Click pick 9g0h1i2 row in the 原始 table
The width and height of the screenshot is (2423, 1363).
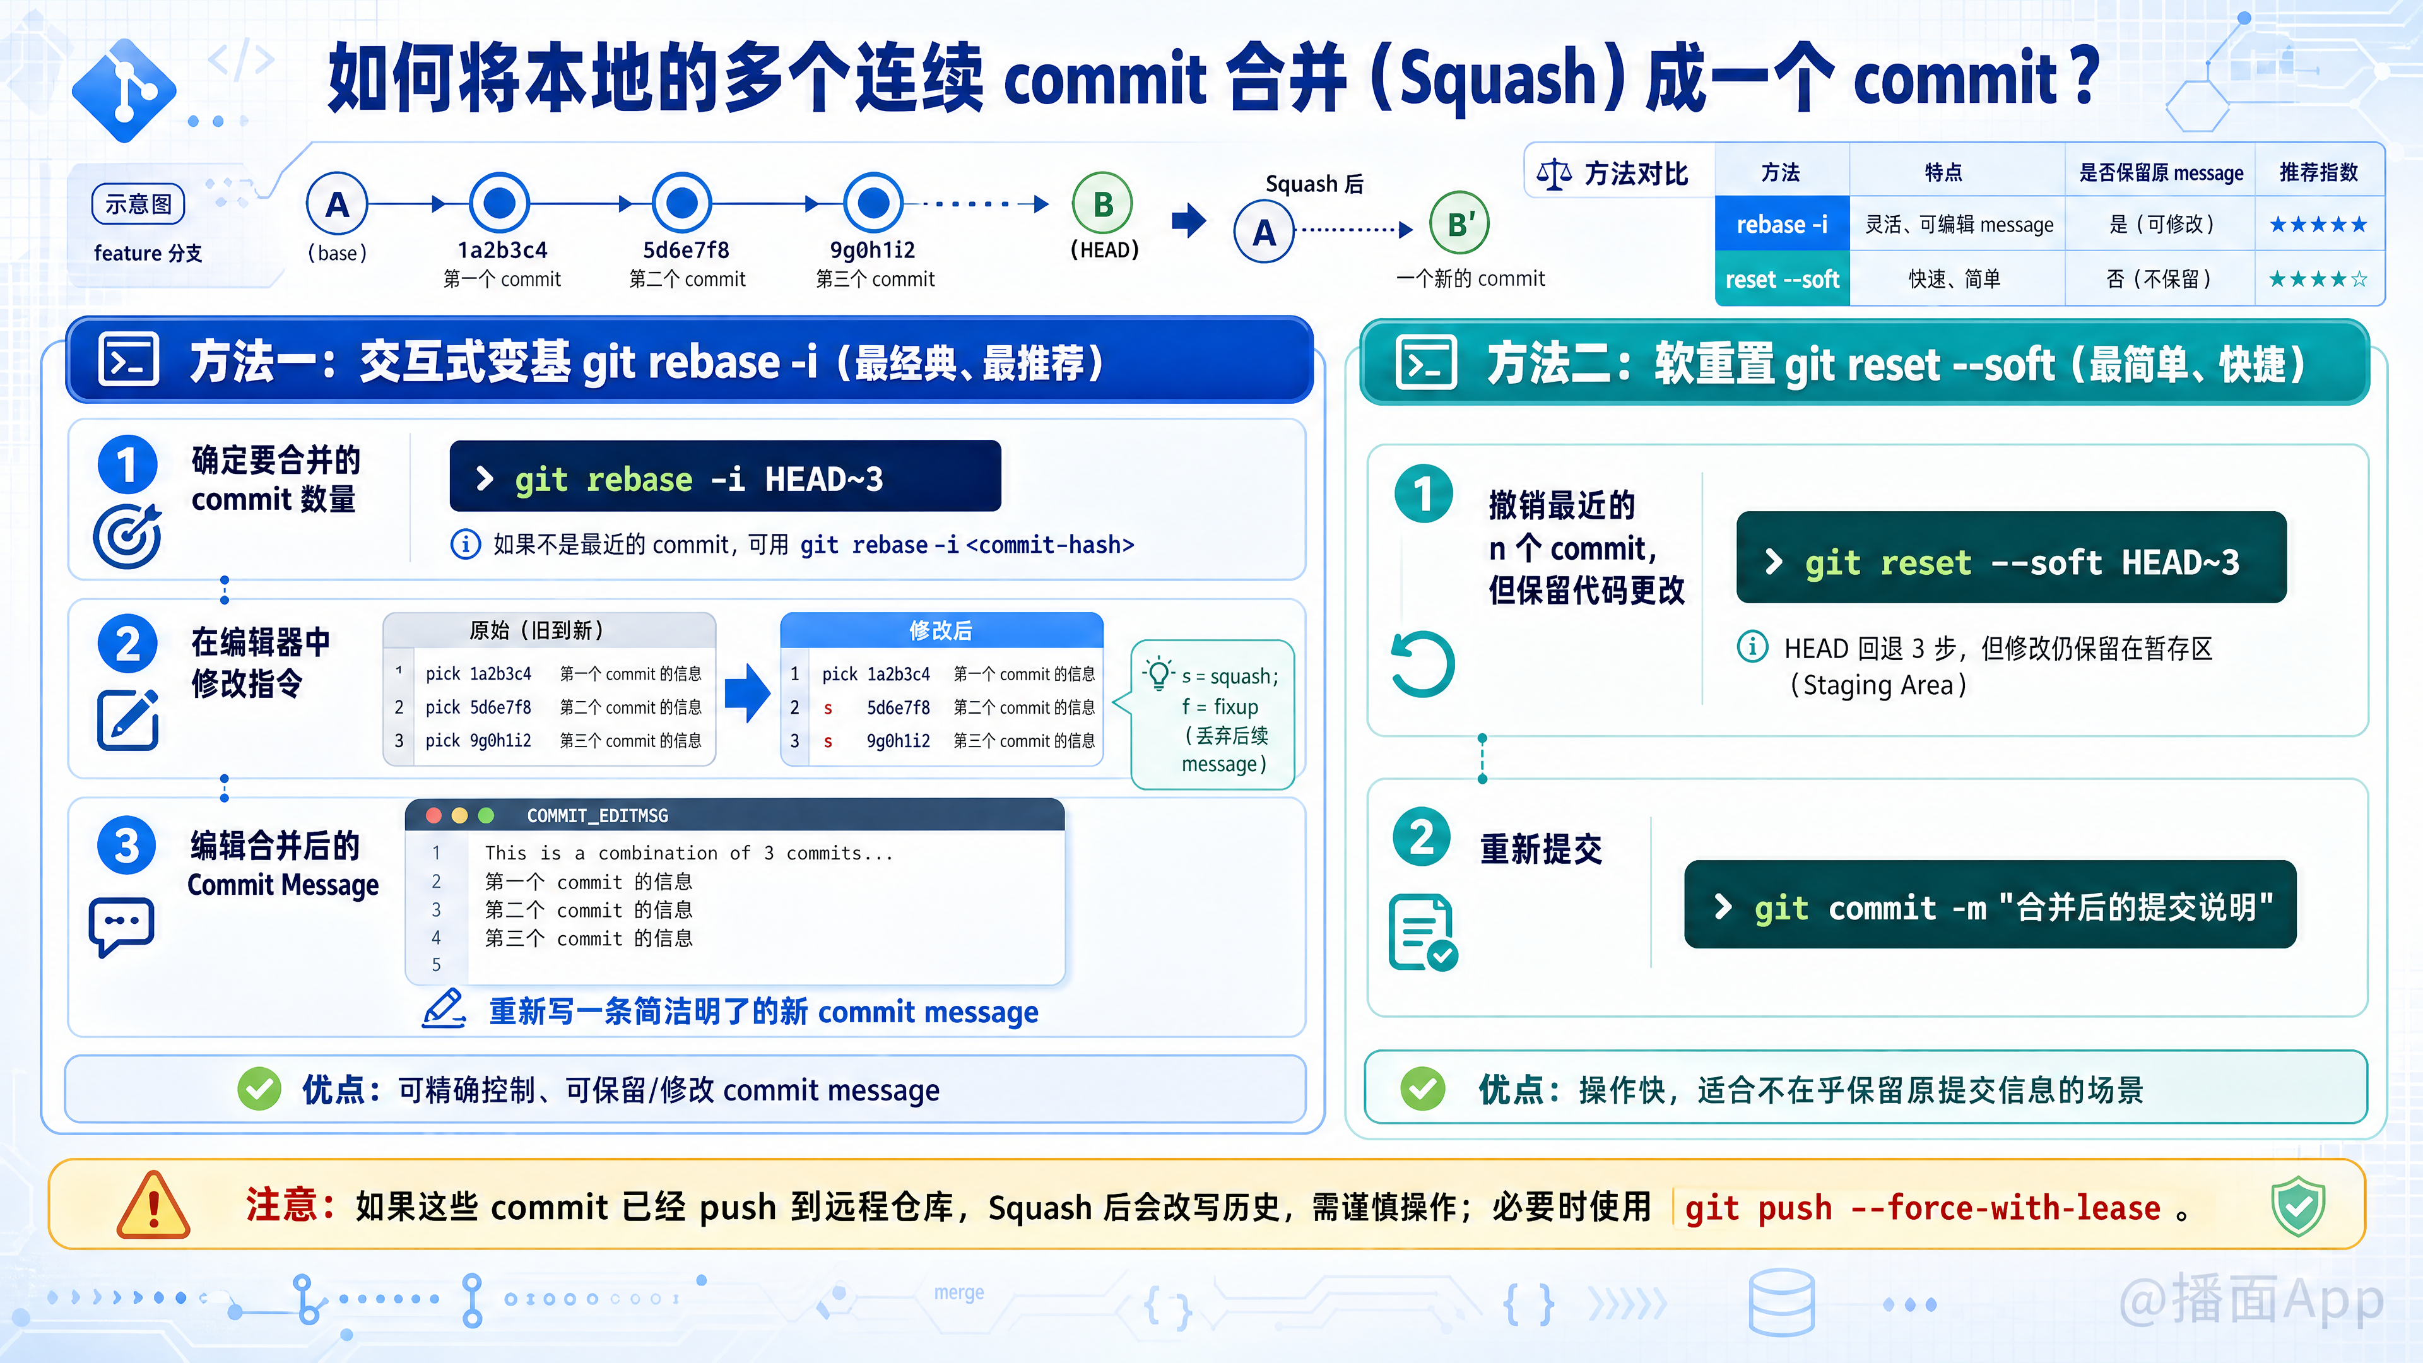[x=550, y=741]
